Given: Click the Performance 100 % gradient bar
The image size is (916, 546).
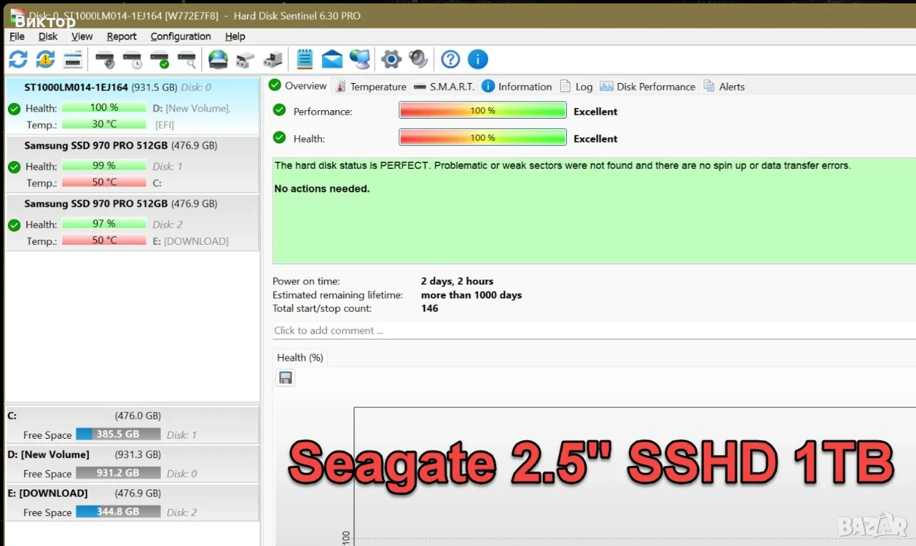Looking at the screenshot, I should [482, 111].
